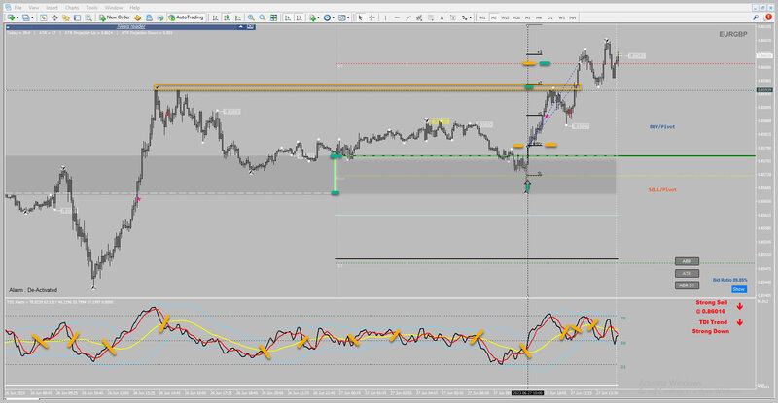Open the File menu
Screen dimensions: 778x403
18,8
